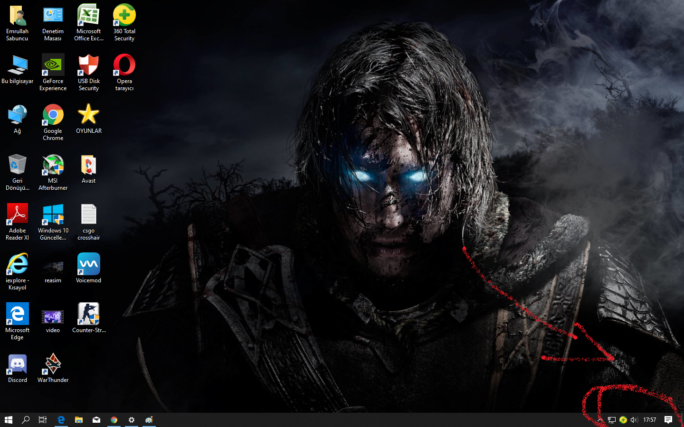Select Microsoft Edge desktop shortcut
The height and width of the screenshot is (427, 684).
18,322
